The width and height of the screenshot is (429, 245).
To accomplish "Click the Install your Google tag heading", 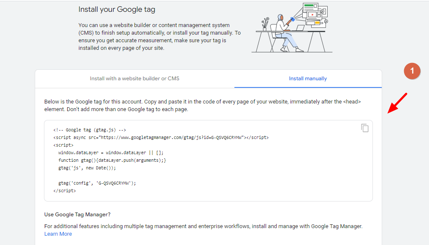I will coord(117,9).
